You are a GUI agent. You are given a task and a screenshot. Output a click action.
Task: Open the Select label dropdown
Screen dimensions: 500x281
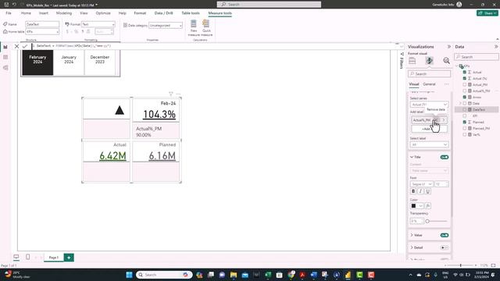tap(429, 144)
